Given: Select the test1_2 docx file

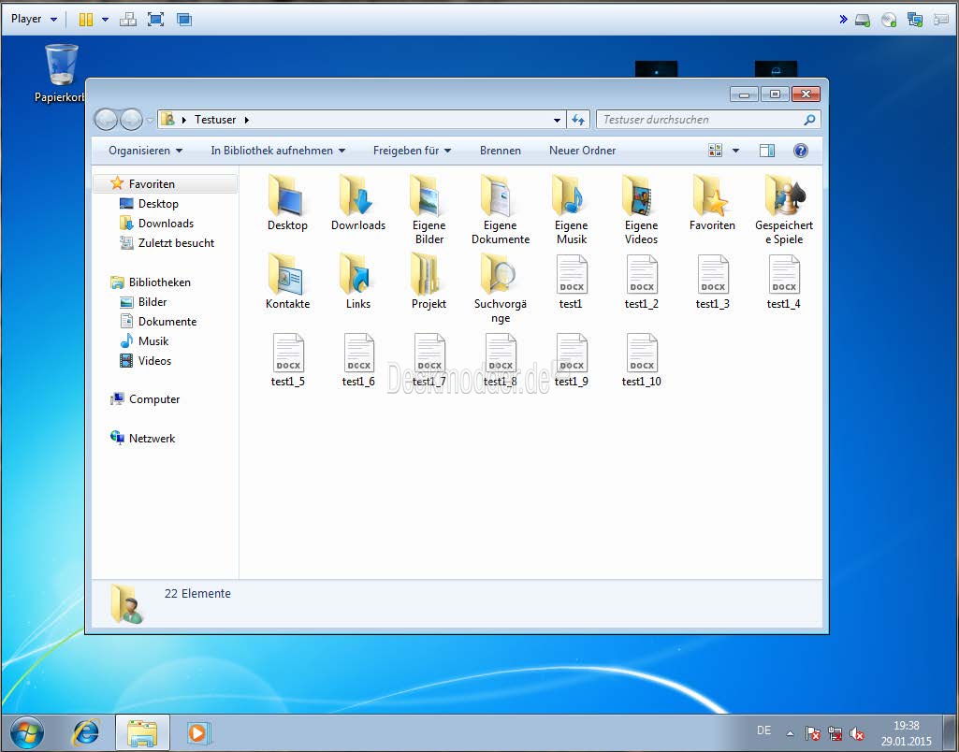Looking at the screenshot, I should [x=642, y=282].
